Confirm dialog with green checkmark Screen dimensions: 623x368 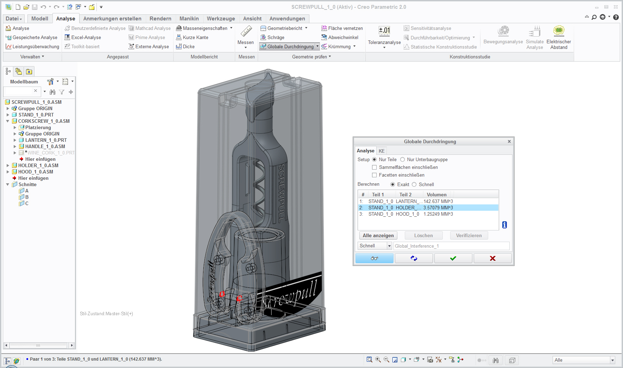pos(453,258)
